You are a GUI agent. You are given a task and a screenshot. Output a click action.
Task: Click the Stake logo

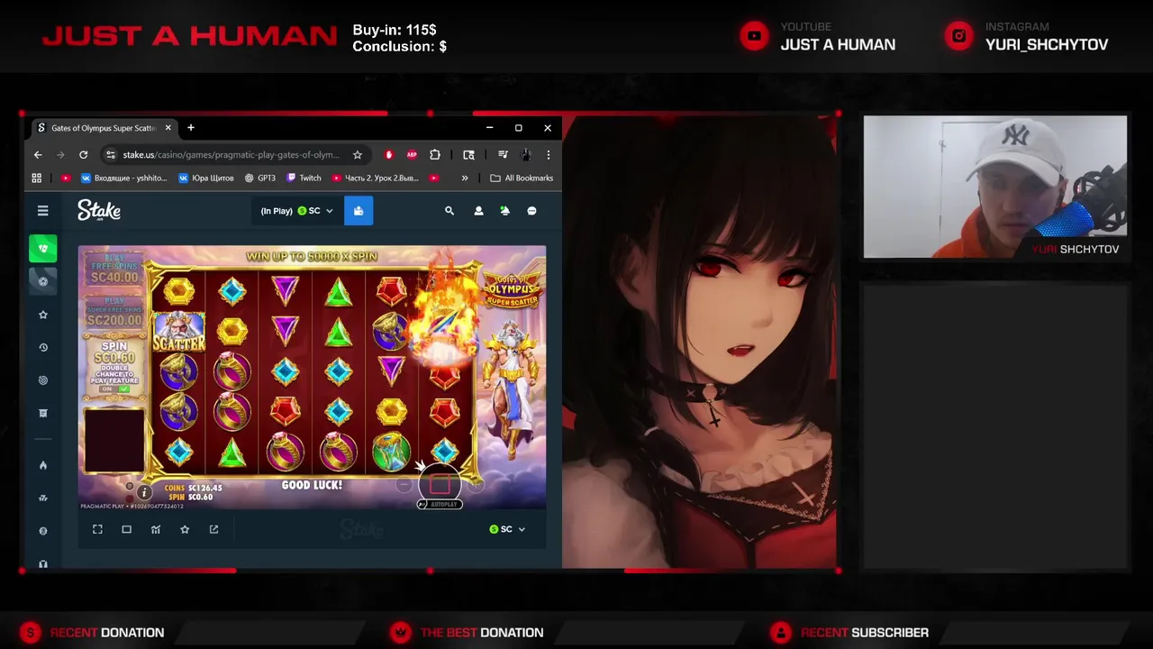click(x=99, y=211)
